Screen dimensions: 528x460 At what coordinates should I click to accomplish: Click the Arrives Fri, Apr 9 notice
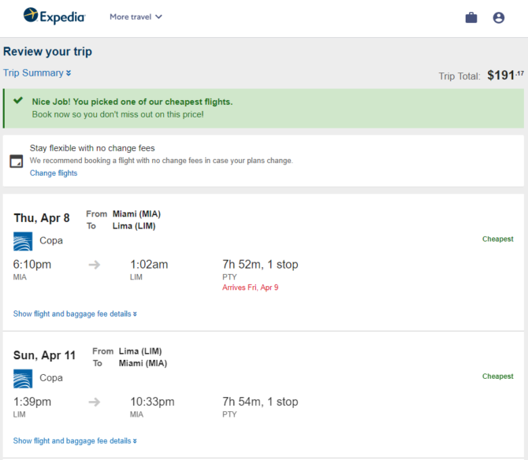click(x=250, y=287)
